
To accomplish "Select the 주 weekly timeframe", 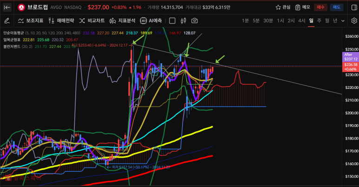I will 319,20.
